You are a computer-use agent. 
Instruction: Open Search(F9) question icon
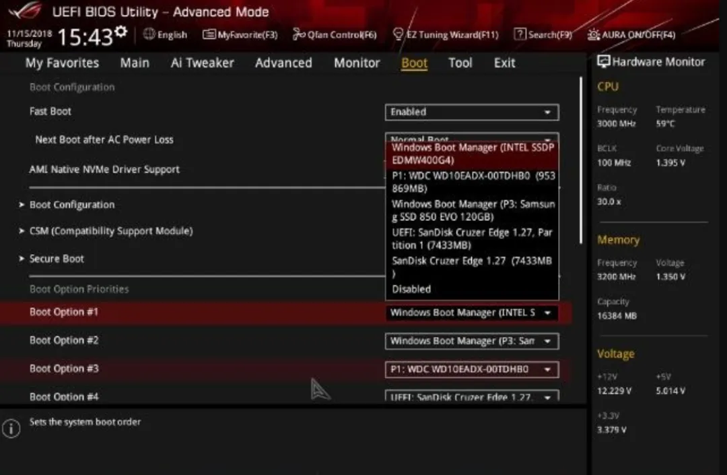point(520,34)
